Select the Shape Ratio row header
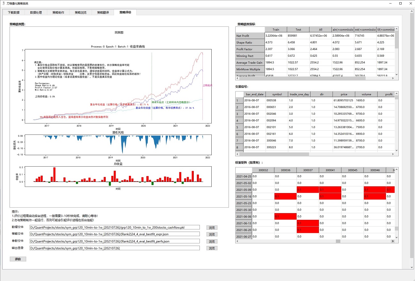Image resolution: width=415 pixels, height=281 pixels. pos(250,42)
